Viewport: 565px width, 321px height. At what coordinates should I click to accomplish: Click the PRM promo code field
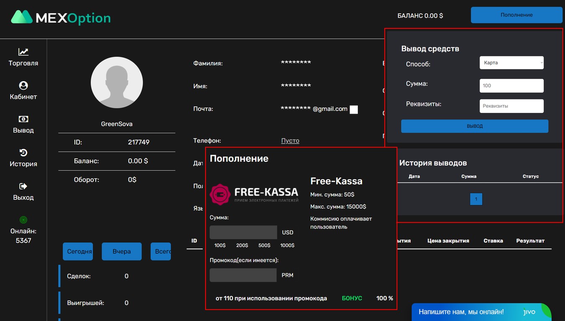243,275
